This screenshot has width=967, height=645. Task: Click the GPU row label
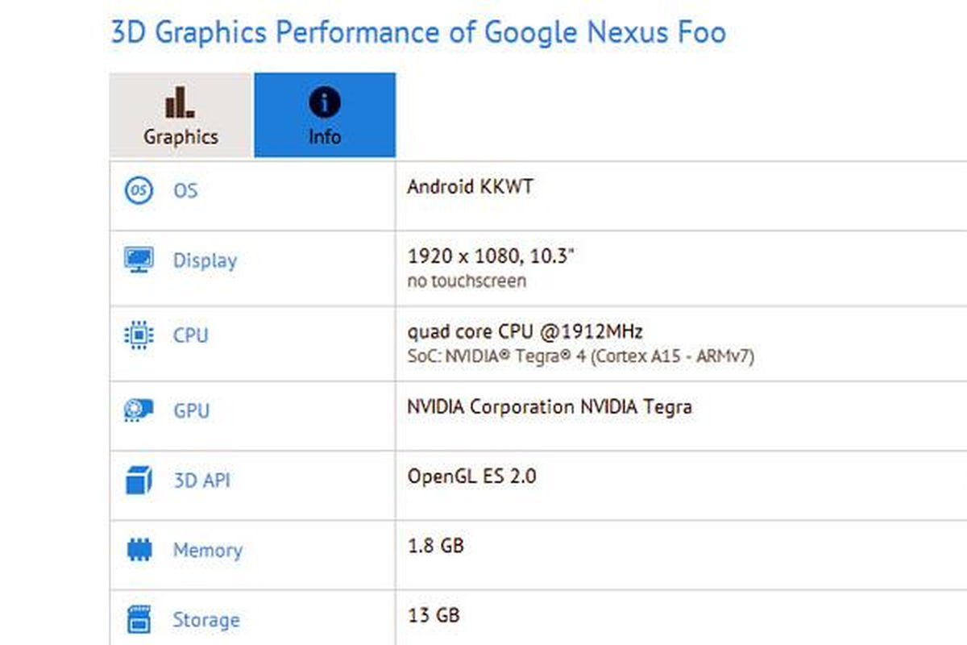tap(190, 410)
